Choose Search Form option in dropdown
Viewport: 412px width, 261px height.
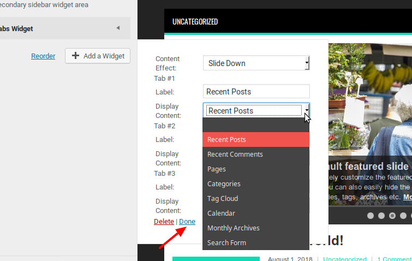(x=256, y=242)
